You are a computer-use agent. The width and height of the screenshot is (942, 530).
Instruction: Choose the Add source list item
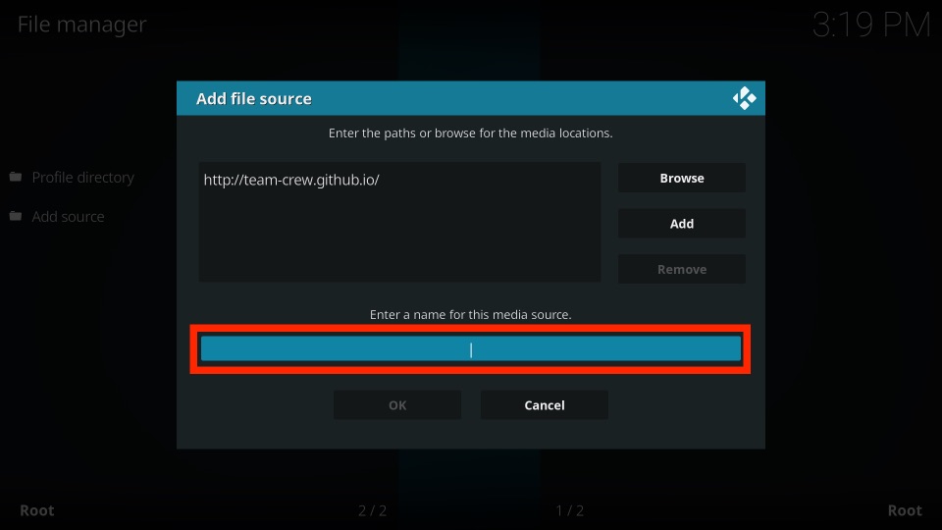click(x=68, y=216)
